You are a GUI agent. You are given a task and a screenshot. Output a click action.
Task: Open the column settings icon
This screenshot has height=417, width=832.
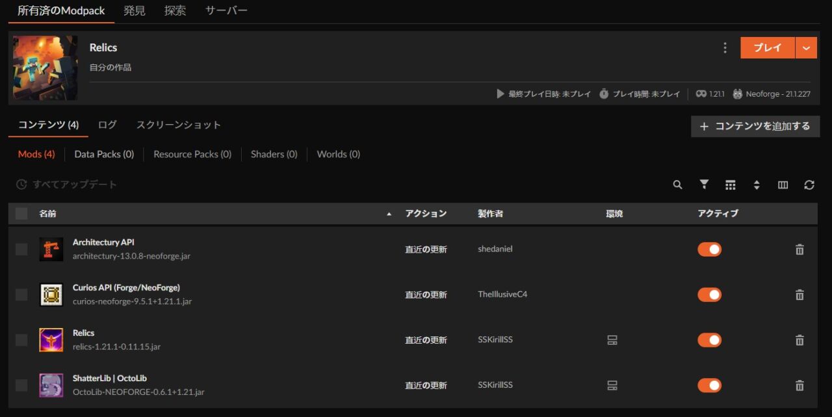coord(783,184)
